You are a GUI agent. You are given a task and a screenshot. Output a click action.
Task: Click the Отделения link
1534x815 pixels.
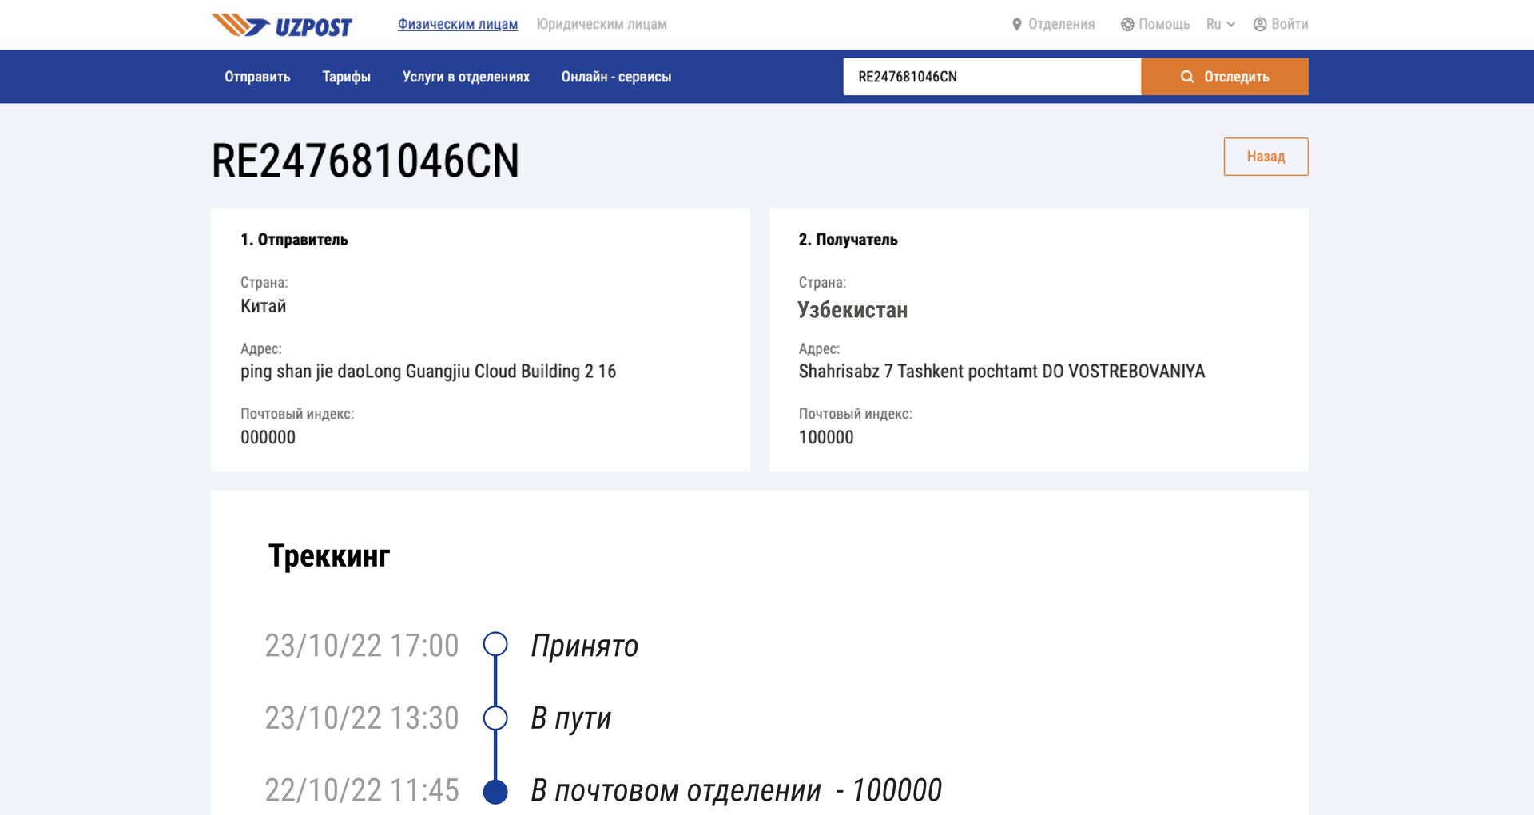1061,25
